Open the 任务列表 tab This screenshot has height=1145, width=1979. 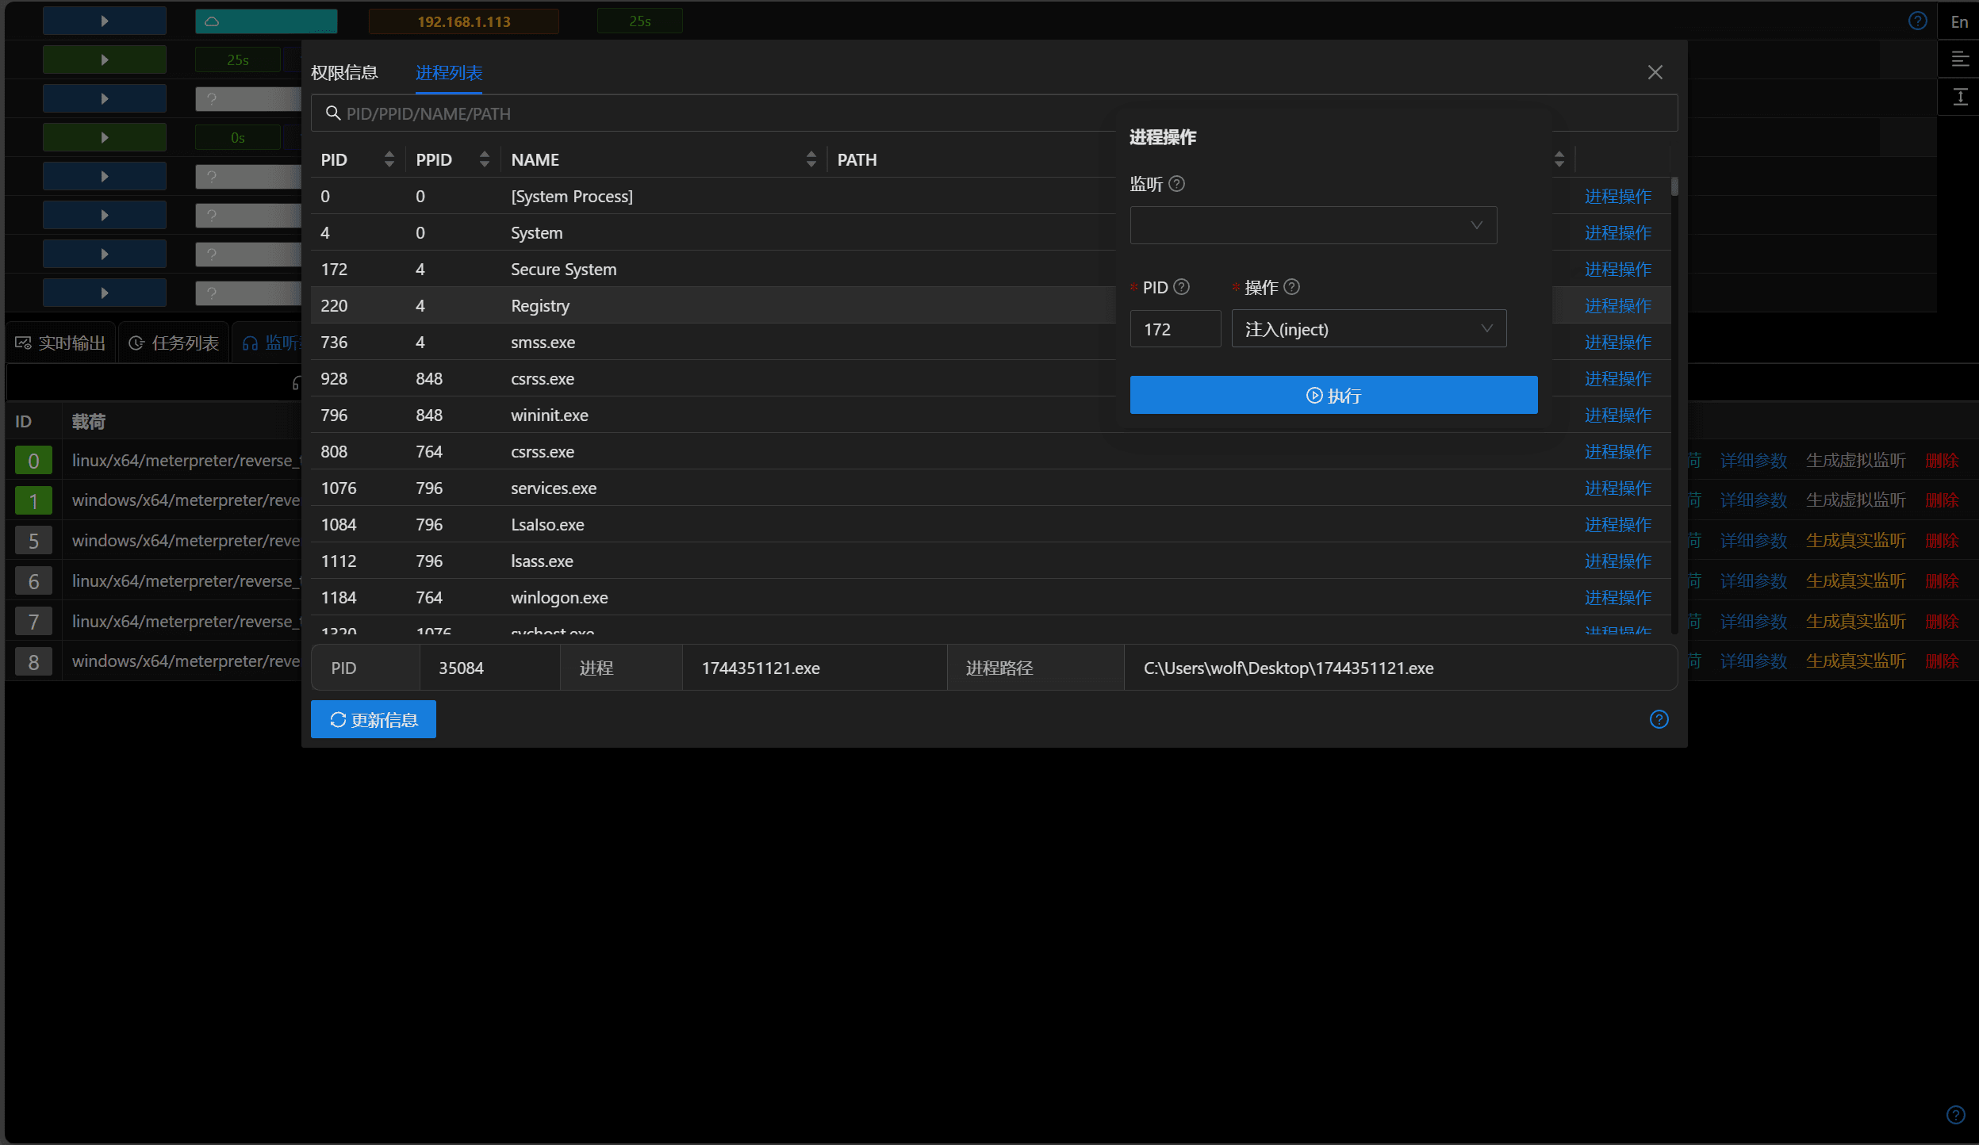[175, 343]
